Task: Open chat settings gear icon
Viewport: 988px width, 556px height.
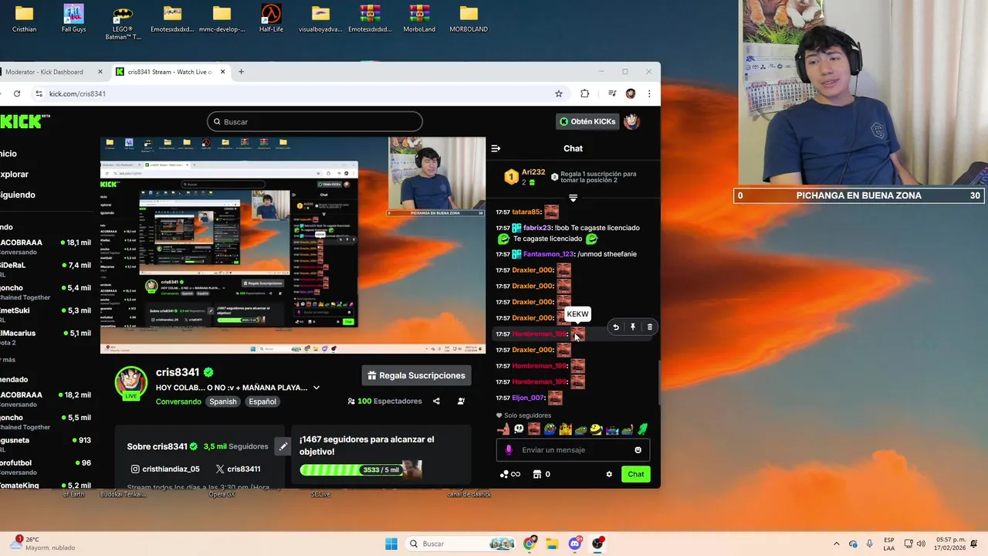Action: tap(609, 474)
